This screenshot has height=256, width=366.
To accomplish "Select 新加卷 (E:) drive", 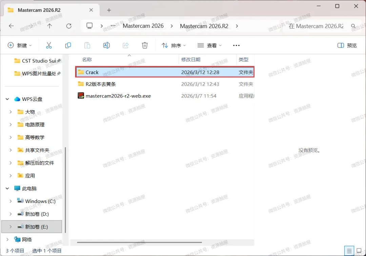I will click(32, 227).
